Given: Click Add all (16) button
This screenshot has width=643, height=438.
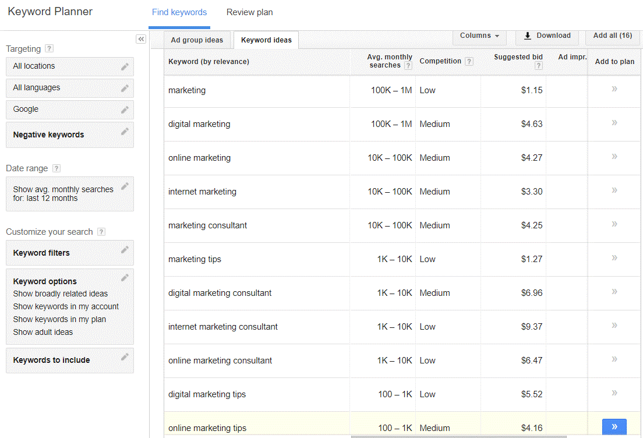Looking at the screenshot, I should click(x=613, y=36).
